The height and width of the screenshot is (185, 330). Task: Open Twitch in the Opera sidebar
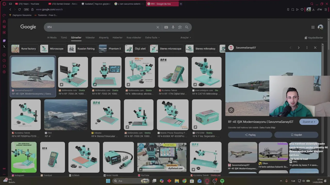point(4,41)
